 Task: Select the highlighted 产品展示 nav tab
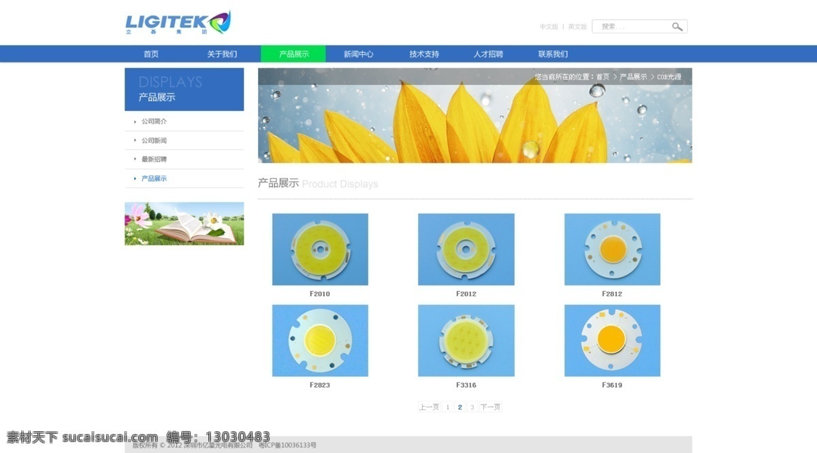tap(293, 54)
